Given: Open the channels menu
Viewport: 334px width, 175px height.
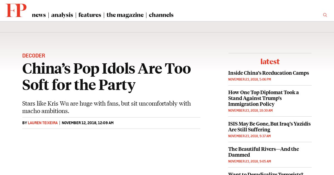Looking at the screenshot, I should pyautogui.click(x=161, y=15).
